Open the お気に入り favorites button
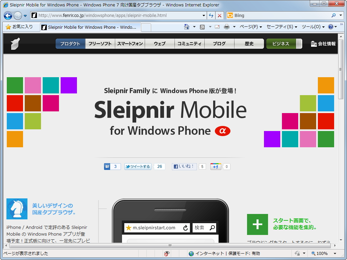Screen dimensions: 347x260 coord(19,27)
